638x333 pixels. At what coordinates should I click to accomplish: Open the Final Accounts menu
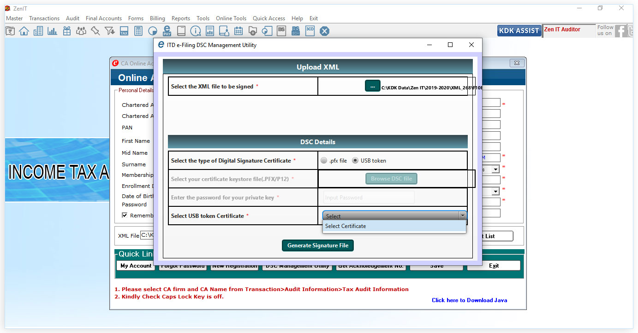click(x=104, y=18)
